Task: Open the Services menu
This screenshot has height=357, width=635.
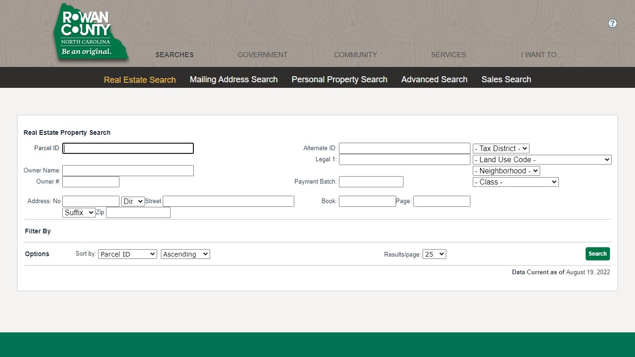Action: click(449, 55)
